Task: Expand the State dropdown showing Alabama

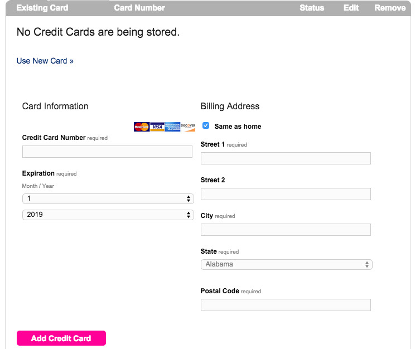Action: point(286,264)
